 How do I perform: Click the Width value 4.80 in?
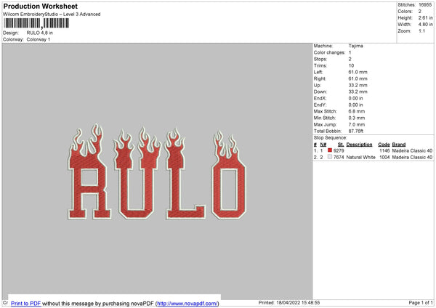(x=425, y=25)
